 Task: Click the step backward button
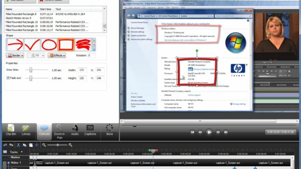click(x=200, y=132)
